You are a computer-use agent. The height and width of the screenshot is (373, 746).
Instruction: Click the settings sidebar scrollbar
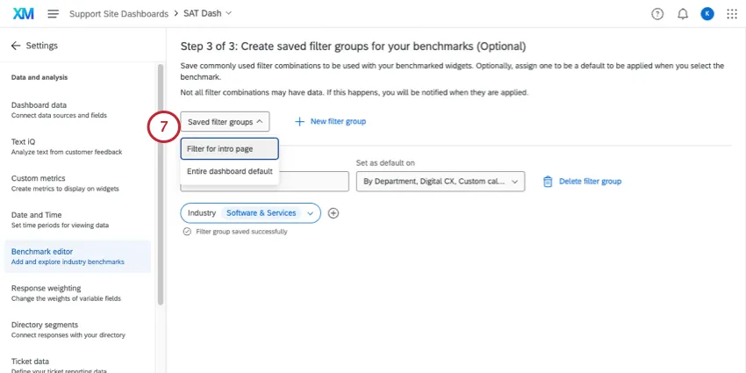pos(160,184)
